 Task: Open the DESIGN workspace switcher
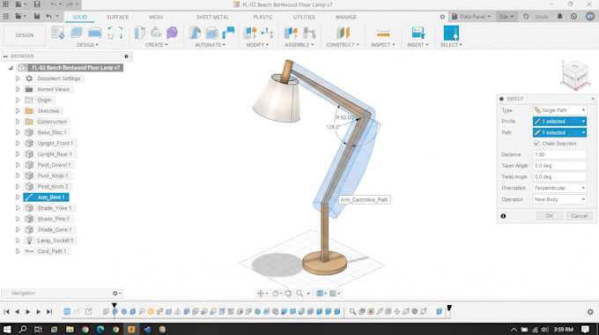point(25,35)
